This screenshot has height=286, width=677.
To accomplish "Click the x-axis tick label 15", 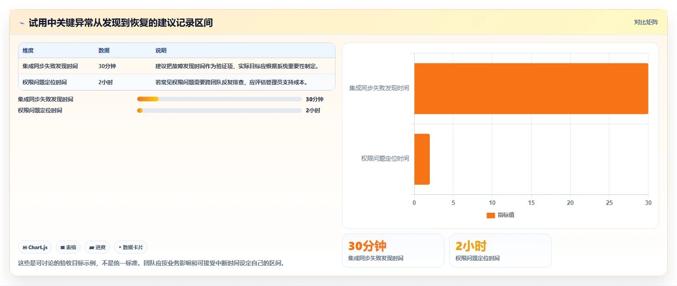I will pyautogui.click(x=531, y=203).
